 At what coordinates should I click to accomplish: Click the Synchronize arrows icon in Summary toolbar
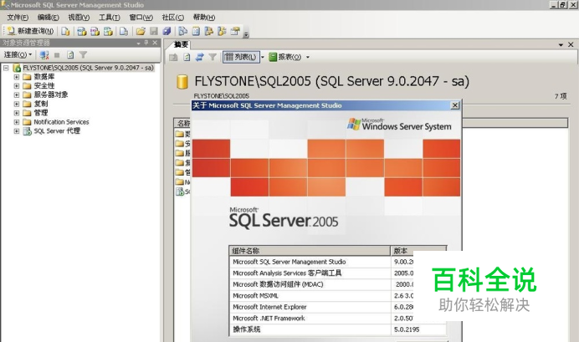(200, 57)
